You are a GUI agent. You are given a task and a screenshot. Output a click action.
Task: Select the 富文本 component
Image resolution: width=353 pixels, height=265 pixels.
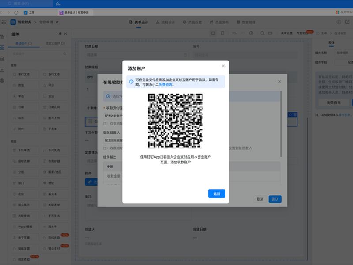point(55,194)
